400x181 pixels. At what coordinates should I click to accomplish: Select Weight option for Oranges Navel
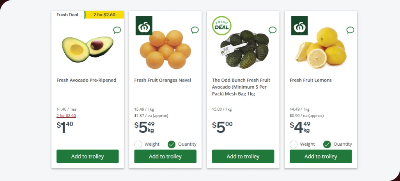coord(138,144)
